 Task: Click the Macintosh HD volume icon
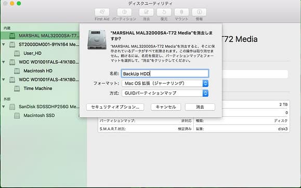[17, 71]
